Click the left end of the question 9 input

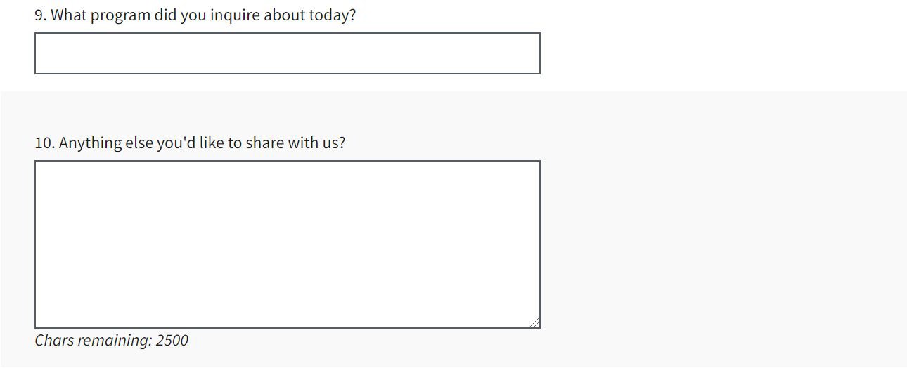44,53
